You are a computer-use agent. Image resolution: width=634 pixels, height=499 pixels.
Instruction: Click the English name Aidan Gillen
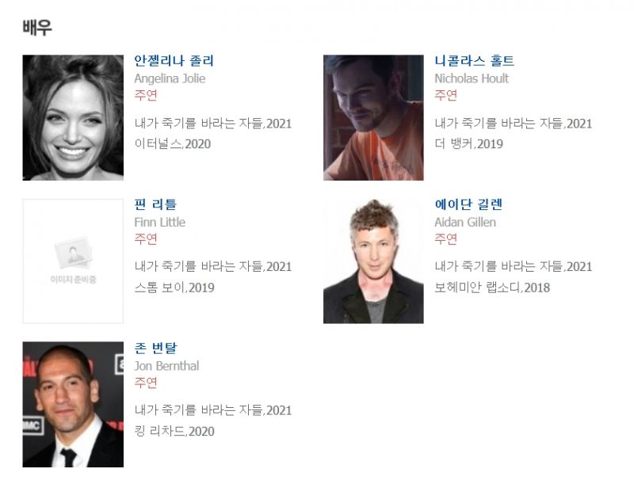click(465, 223)
